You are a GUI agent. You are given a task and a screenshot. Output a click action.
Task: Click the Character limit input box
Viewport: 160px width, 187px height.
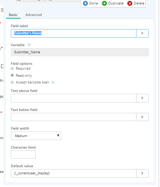(23, 155)
